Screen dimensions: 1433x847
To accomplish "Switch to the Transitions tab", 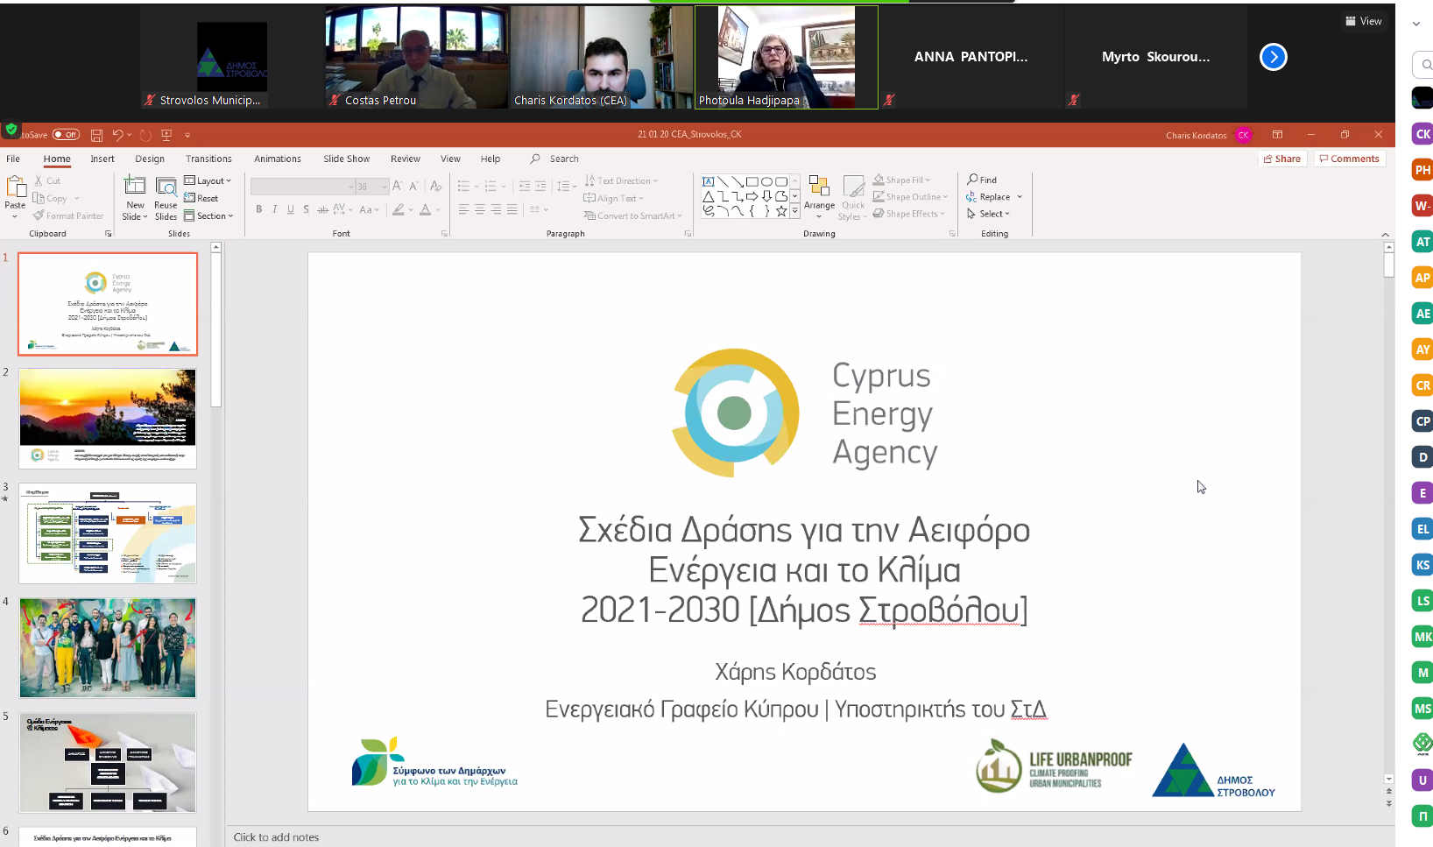I will pyautogui.click(x=208, y=159).
